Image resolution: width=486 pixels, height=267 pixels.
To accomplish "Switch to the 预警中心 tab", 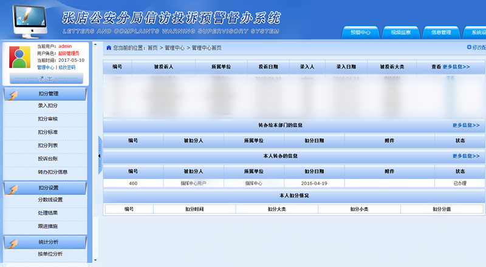I will click(364, 33).
